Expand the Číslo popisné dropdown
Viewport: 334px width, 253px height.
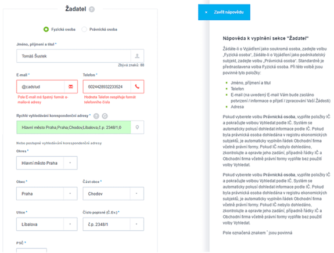coord(137,224)
